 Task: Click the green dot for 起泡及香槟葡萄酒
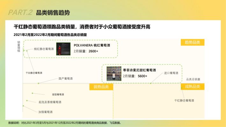point(27,101)
